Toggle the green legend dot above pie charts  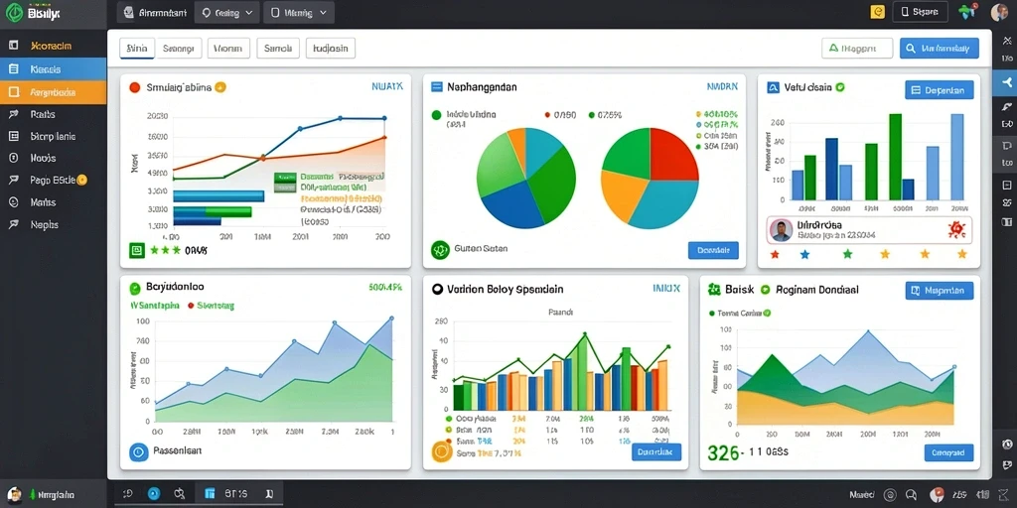pyautogui.click(x=436, y=115)
